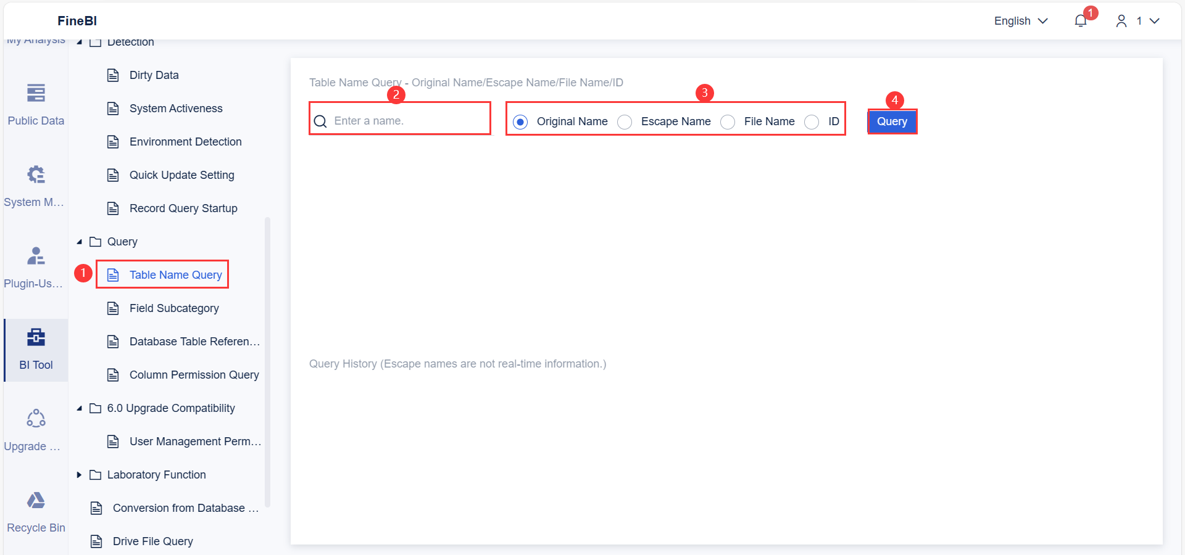Image resolution: width=1185 pixels, height=555 pixels.
Task: Collapse the Query folder arrow
Action: [79, 242]
